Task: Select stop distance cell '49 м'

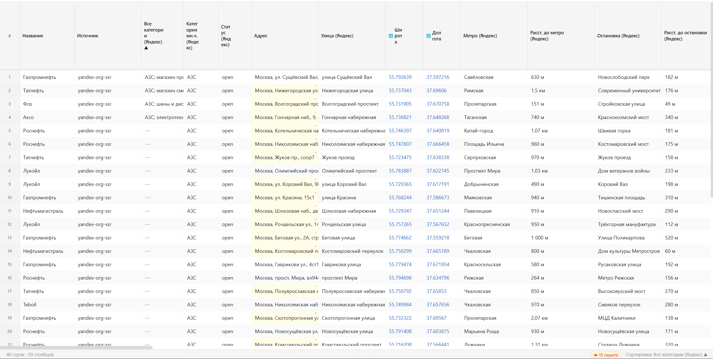Action: [x=686, y=104]
